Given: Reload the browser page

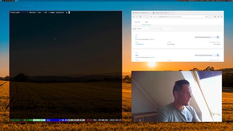Looking at the screenshot, I should [140, 17].
